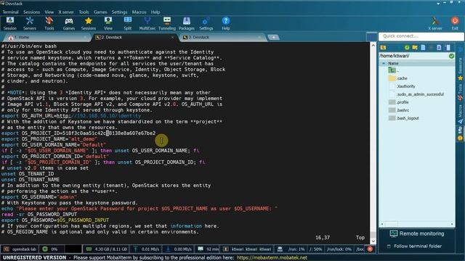Click the red close icon on status bar
Viewport: 465px width, 261px height.
point(370,249)
